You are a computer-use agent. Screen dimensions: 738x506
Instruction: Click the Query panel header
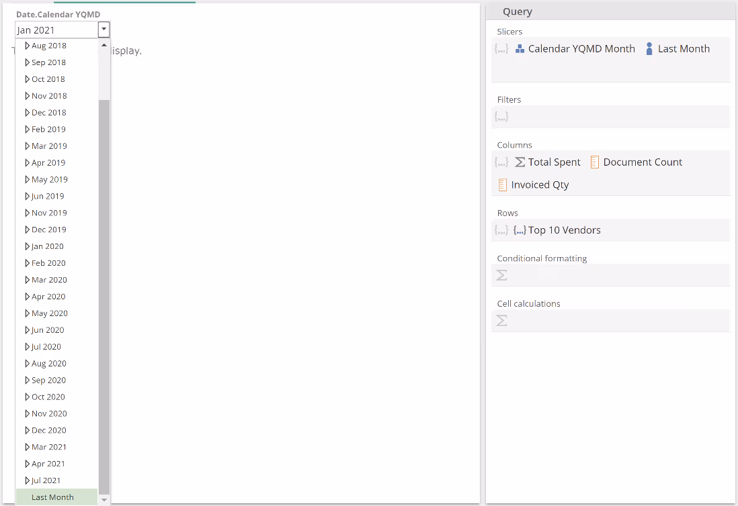pyautogui.click(x=518, y=11)
